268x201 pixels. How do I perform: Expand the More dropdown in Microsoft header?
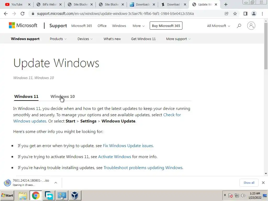coord(138,26)
